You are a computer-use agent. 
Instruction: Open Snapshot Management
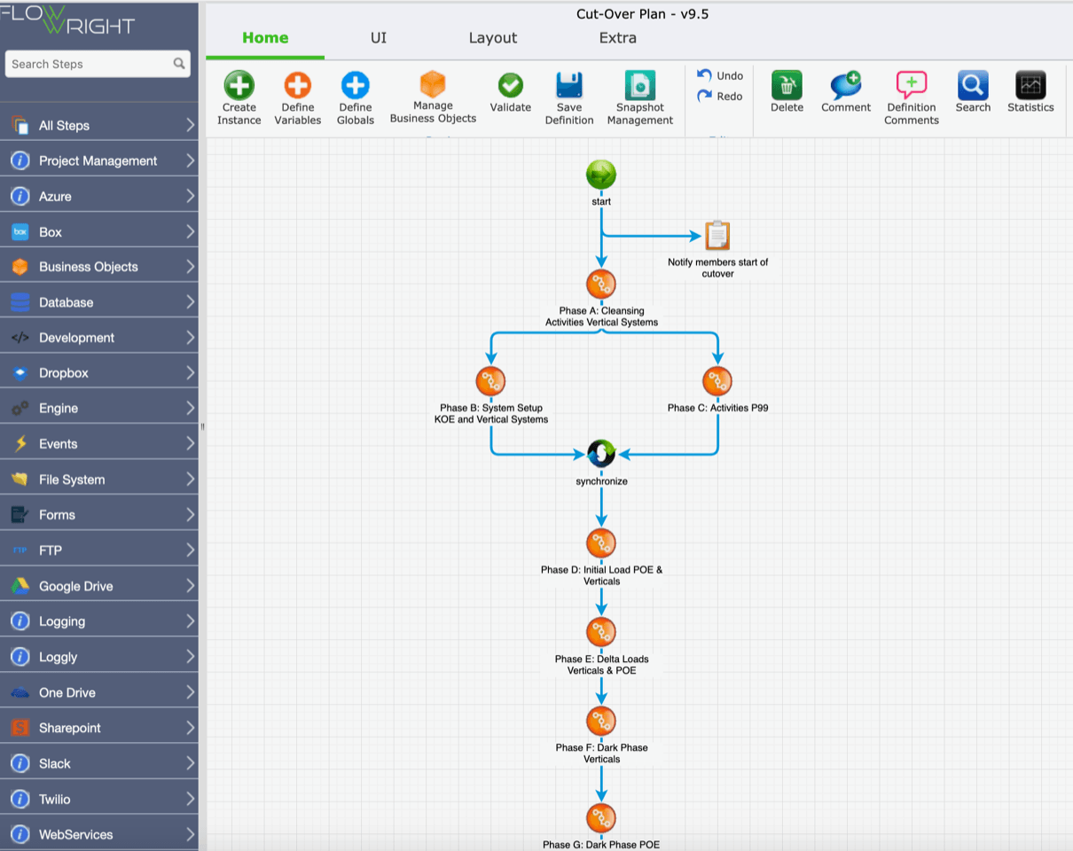[x=639, y=86]
